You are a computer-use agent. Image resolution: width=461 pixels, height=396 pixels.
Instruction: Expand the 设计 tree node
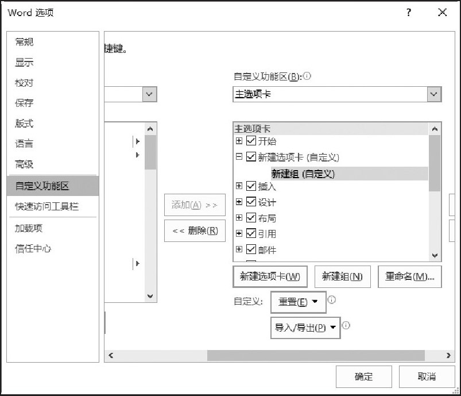click(239, 202)
